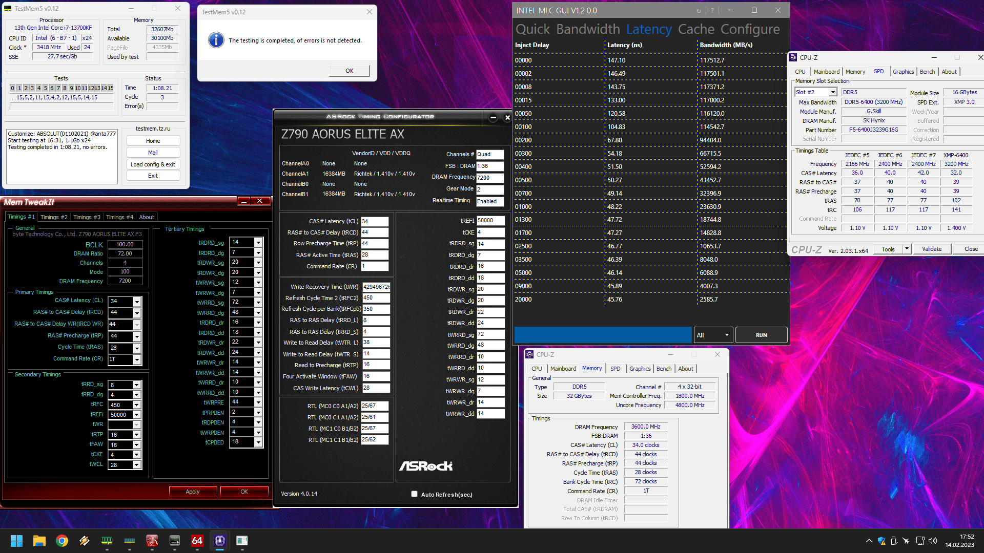Open Google Chrome from the taskbar
This screenshot has width=984, height=553.
pyautogui.click(x=62, y=541)
